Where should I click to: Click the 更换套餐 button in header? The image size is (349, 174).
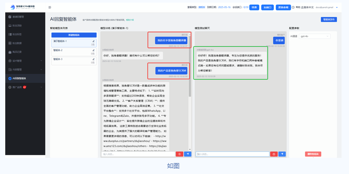click(x=283, y=7)
